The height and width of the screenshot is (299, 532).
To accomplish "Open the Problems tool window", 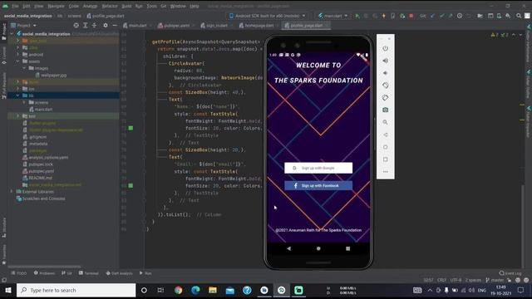I will (x=44, y=273).
